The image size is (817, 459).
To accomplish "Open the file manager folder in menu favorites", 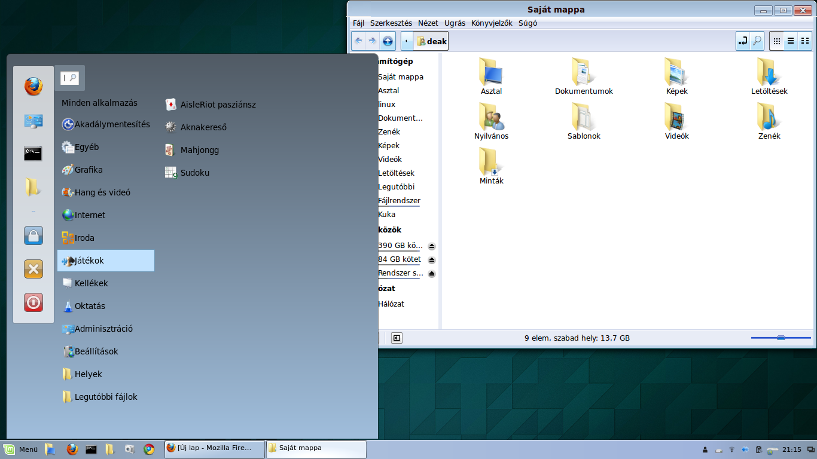I will 33,187.
